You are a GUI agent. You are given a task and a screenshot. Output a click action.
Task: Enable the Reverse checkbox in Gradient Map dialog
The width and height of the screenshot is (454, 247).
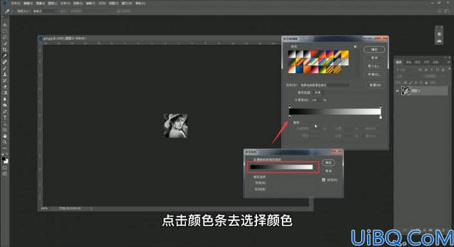tap(251, 189)
